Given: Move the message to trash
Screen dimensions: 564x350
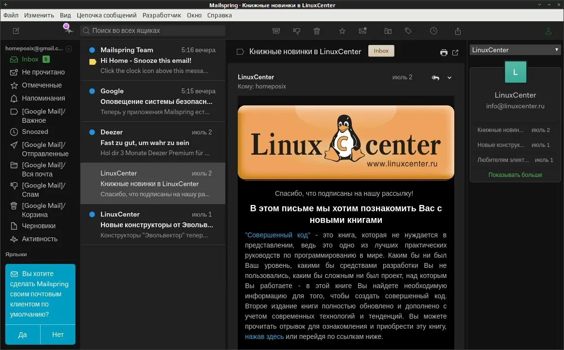Looking at the screenshot, I should (317, 31).
